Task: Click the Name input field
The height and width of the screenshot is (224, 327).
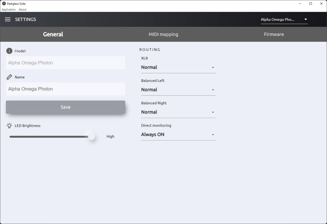Action: [x=65, y=89]
